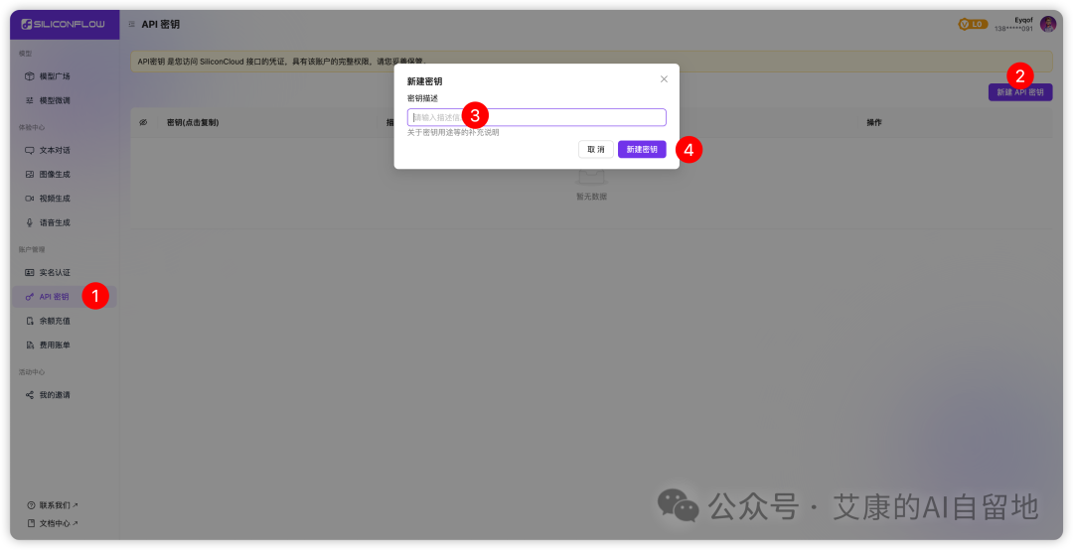Image resolution: width=1073 pixels, height=550 pixels.
Task: Click the SiliconFlow logo
Action: coord(63,24)
